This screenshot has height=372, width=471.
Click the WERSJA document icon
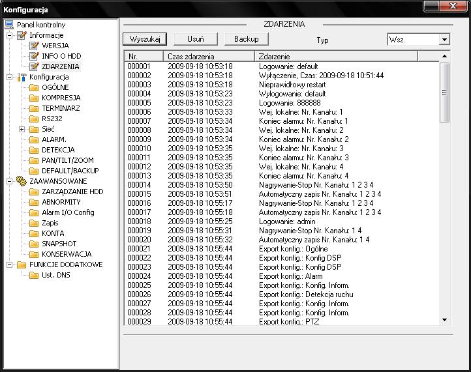(x=35, y=46)
